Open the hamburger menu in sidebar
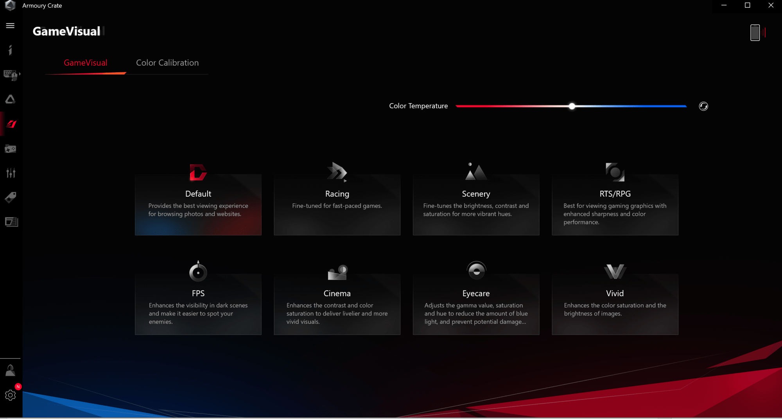This screenshot has height=419, width=782. (x=10, y=26)
